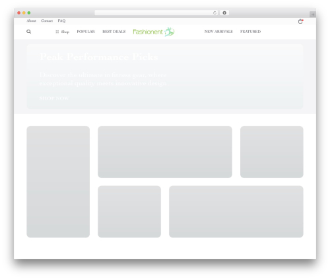This screenshot has width=330, height=279.
Task: Open the FAQ link
Action: point(61,20)
